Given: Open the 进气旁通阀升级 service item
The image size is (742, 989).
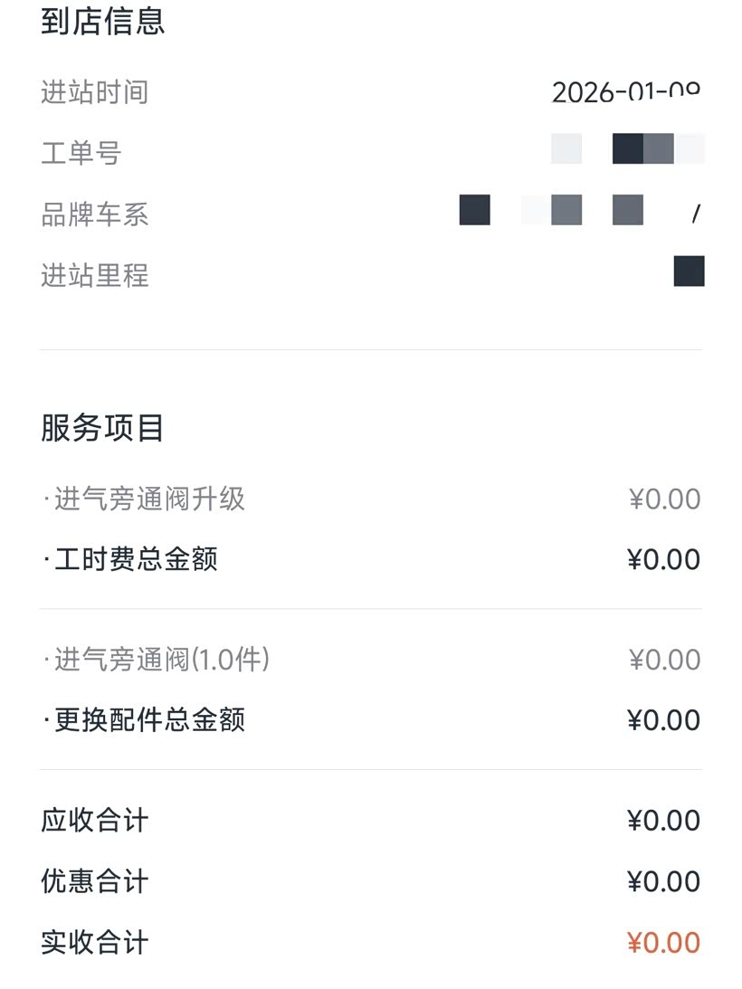Looking at the screenshot, I should tap(145, 499).
